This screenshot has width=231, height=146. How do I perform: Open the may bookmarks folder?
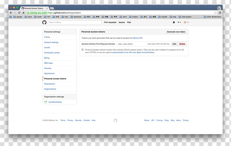173,17
